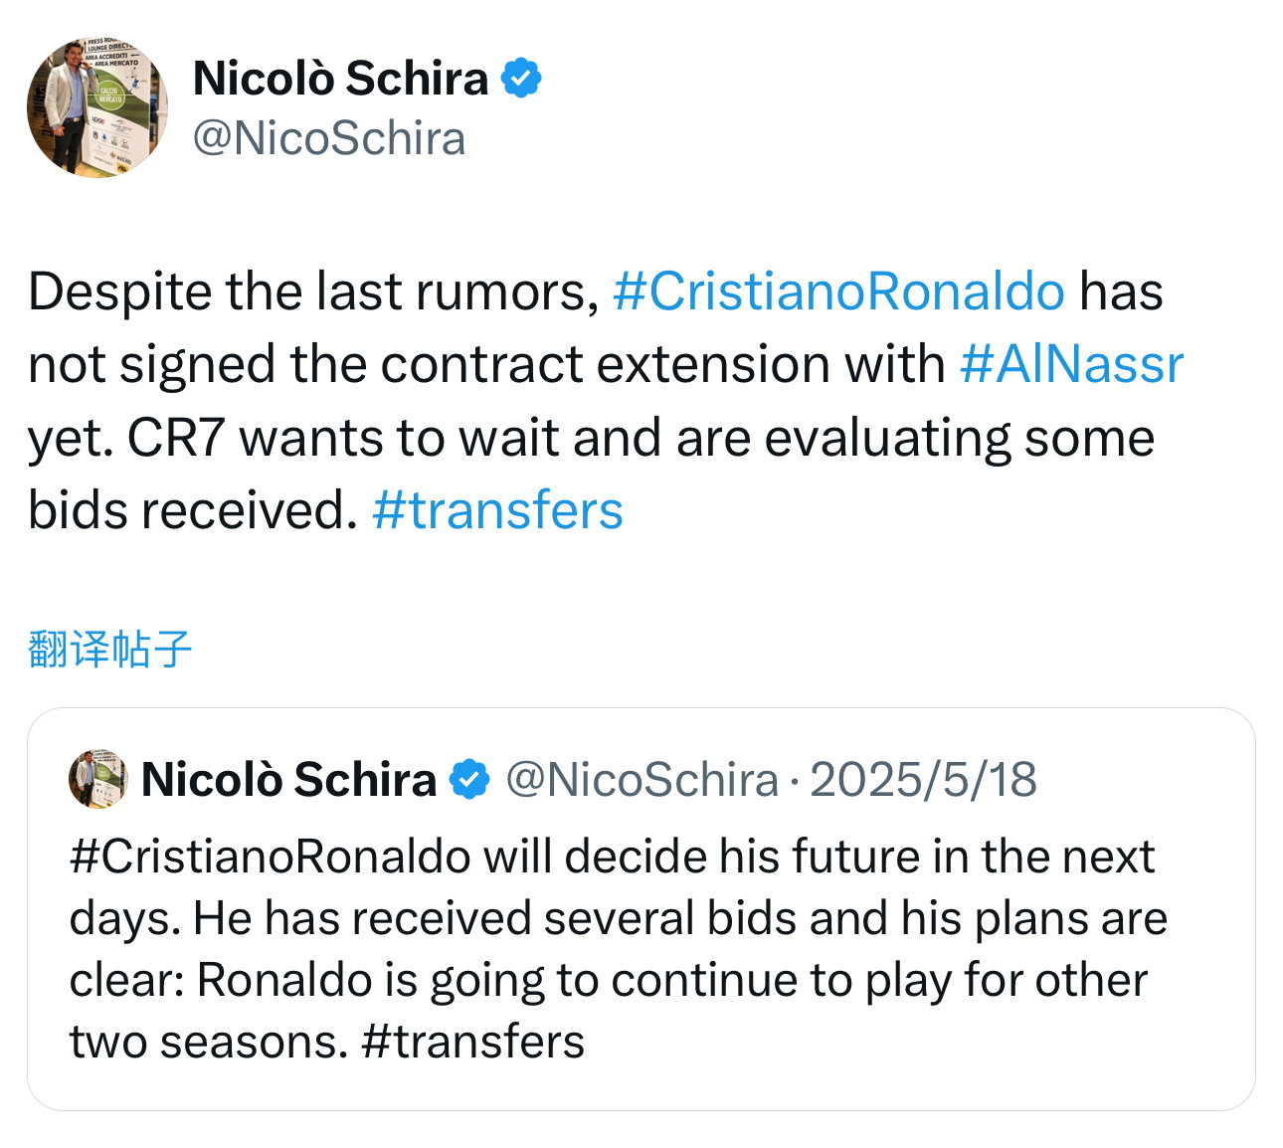The image size is (1283, 1148).
Task: Click verified badge in the quoted post
Action: coord(470,779)
